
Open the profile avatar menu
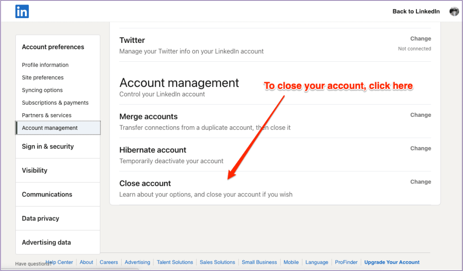coord(454,11)
